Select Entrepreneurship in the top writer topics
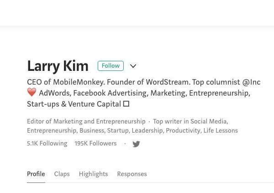The width and height of the screenshot is (274, 193). pos(52,130)
